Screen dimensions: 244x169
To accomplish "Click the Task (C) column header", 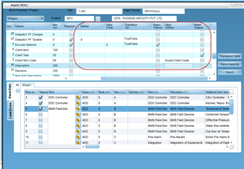I will (120, 92).
